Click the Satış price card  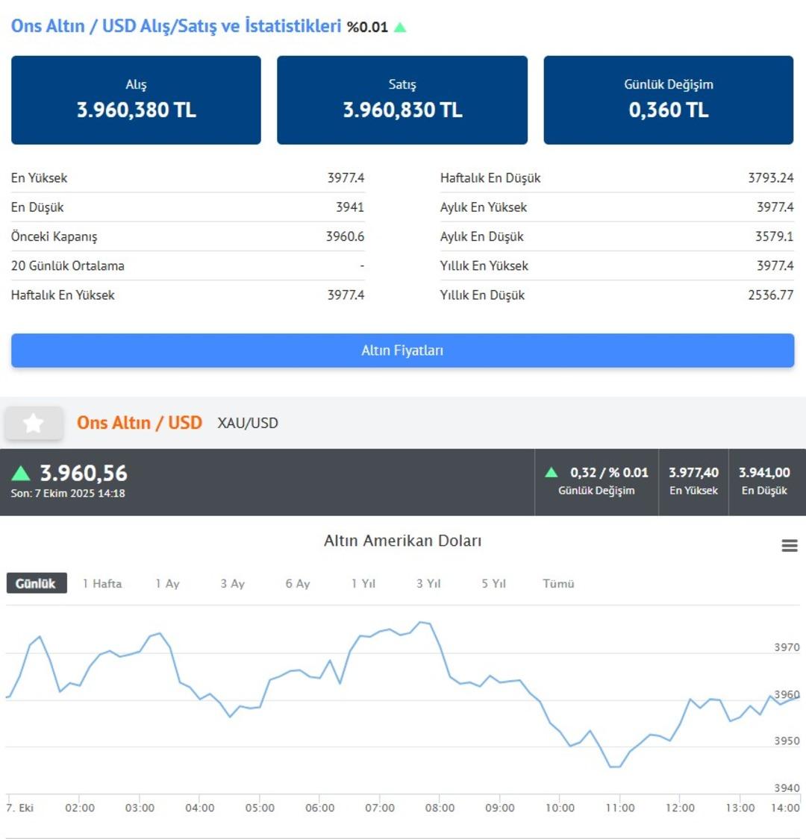[x=402, y=100]
